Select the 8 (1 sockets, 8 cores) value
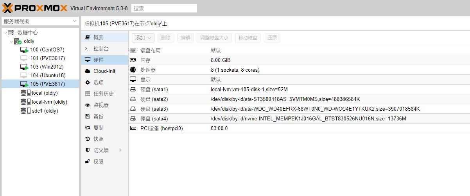 coord(235,70)
